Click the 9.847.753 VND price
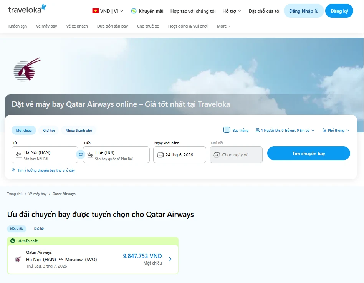 tap(142, 256)
